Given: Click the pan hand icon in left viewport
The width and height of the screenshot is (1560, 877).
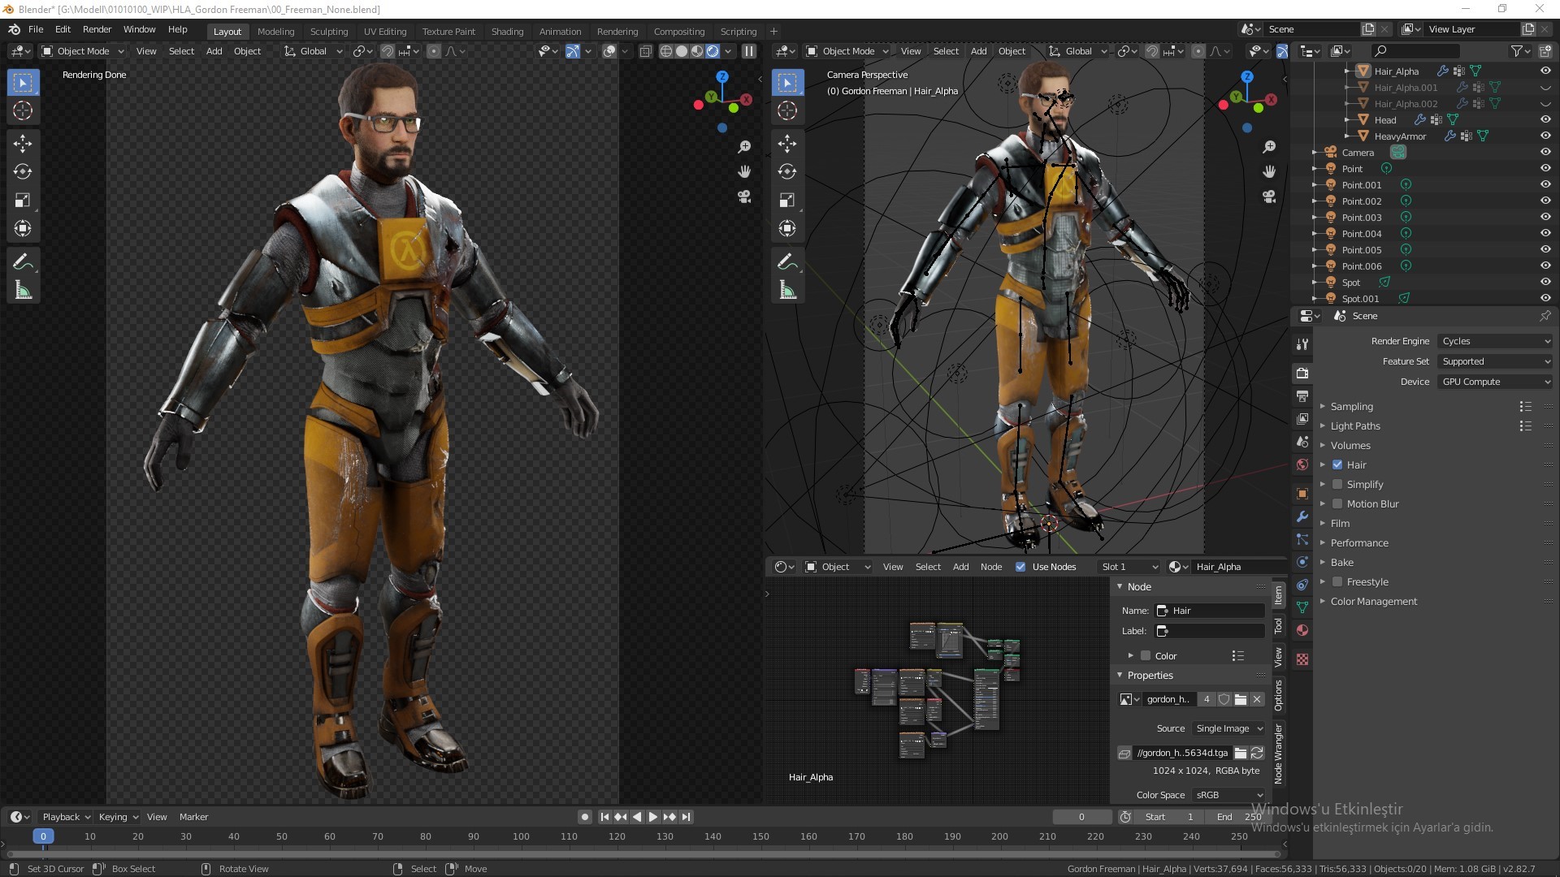Looking at the screenshot, I should pos(744,171).
